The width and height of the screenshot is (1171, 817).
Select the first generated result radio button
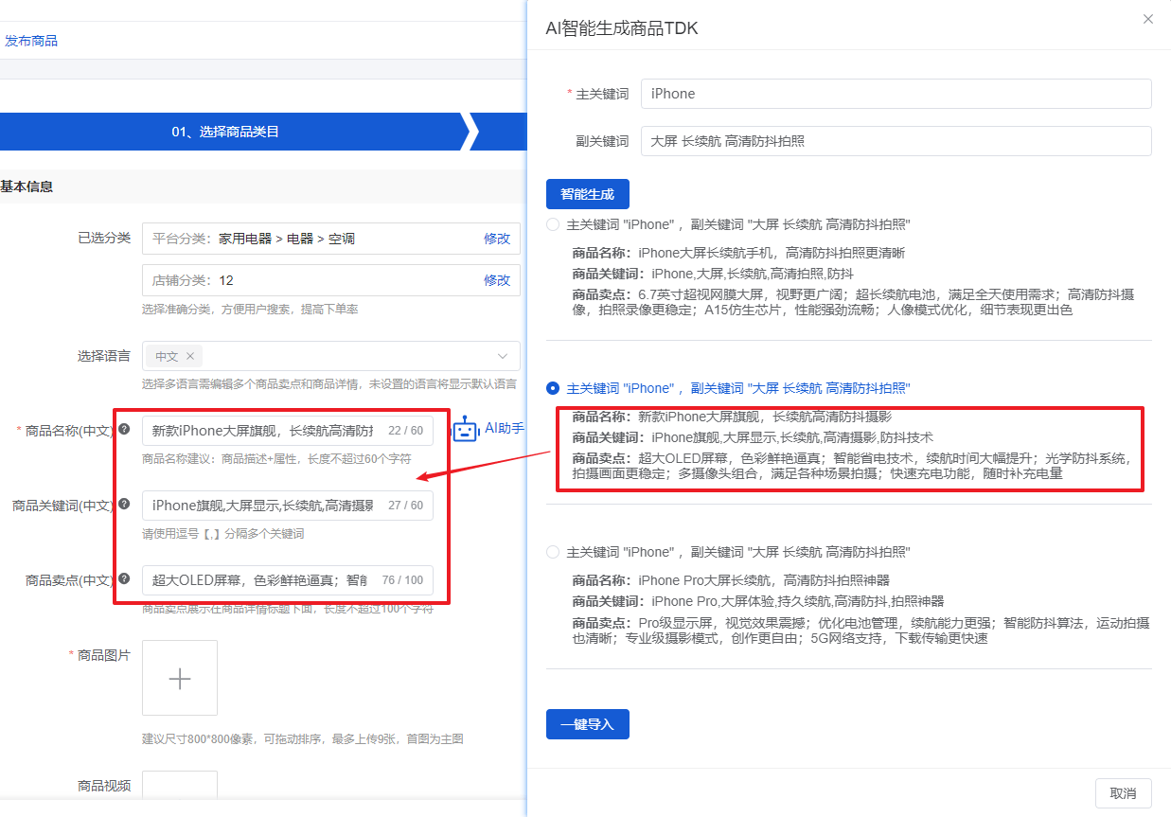(553, 224)
